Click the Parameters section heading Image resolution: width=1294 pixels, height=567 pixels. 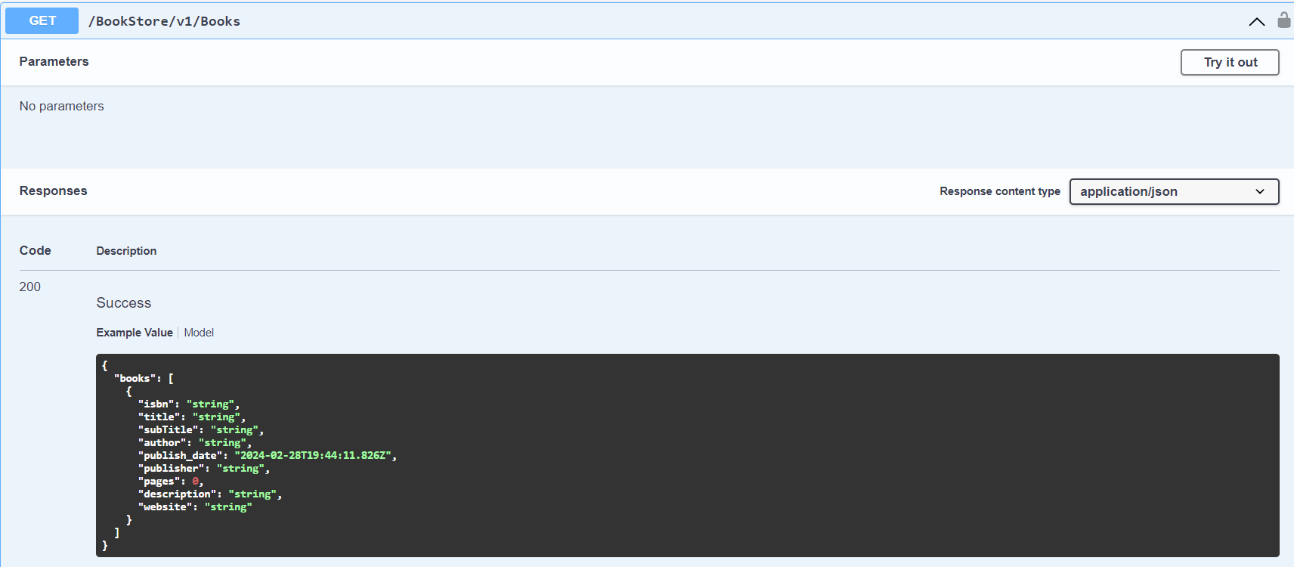tap(54, 61)
